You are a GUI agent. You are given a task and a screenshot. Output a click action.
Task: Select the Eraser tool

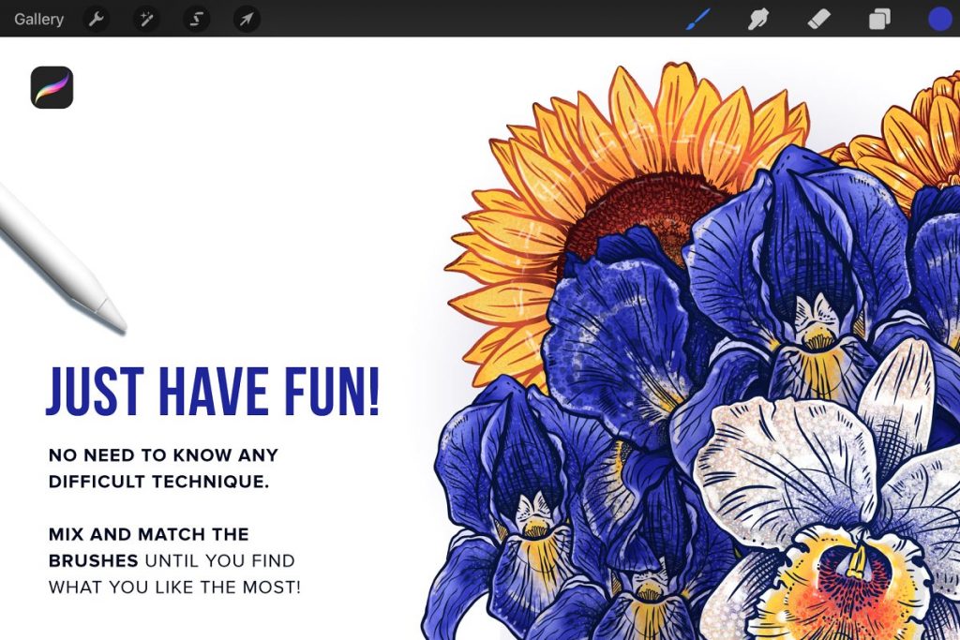click(x=818, y=19)
